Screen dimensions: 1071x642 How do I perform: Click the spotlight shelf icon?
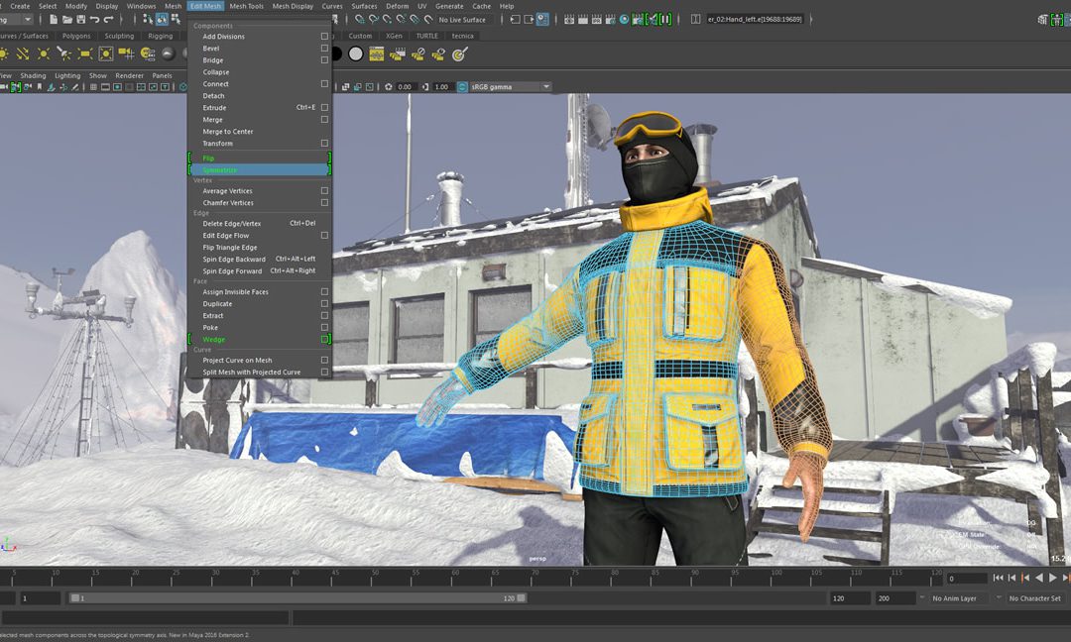click(63, 53)
